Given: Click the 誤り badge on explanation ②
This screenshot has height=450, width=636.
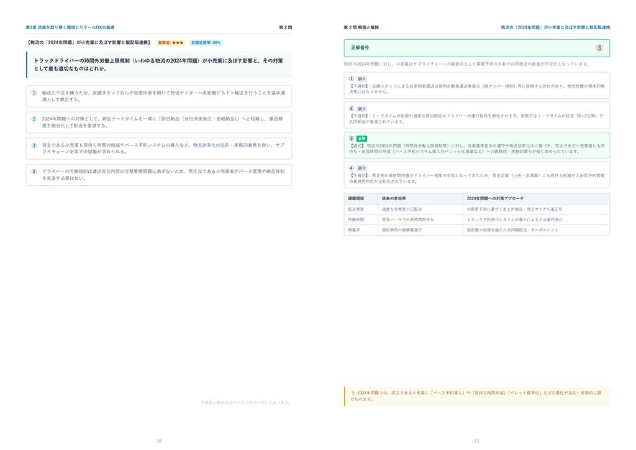Looking at the screenshot, I should coord(361,109).
